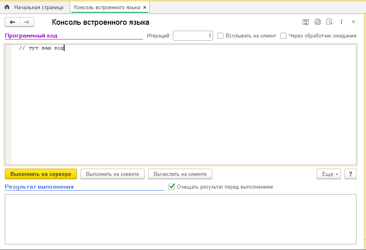Uncheck Очищать результат перед выполнением
The height and width of the screenshot is (250, 366).
(x=172, y=187)
